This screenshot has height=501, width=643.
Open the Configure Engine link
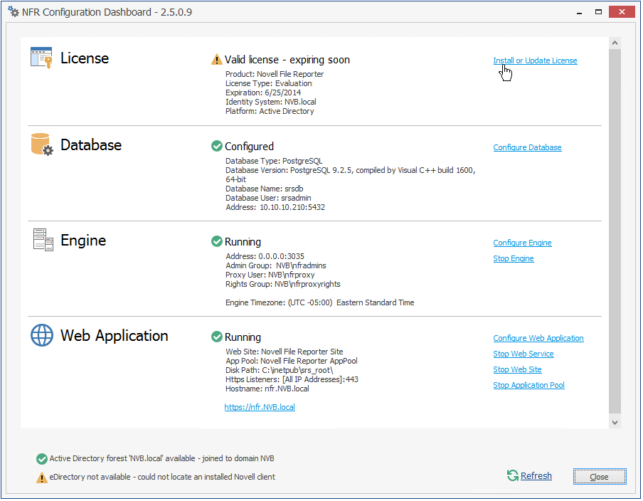(522, 243)
